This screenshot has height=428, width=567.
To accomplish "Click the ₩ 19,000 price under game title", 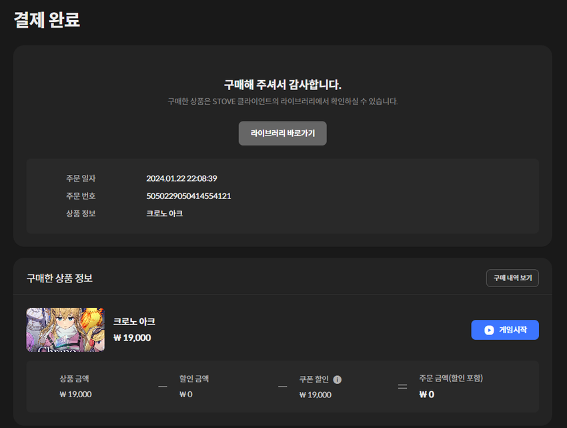I will tap(132, 337).
